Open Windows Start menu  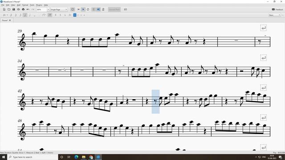(4, 157)
